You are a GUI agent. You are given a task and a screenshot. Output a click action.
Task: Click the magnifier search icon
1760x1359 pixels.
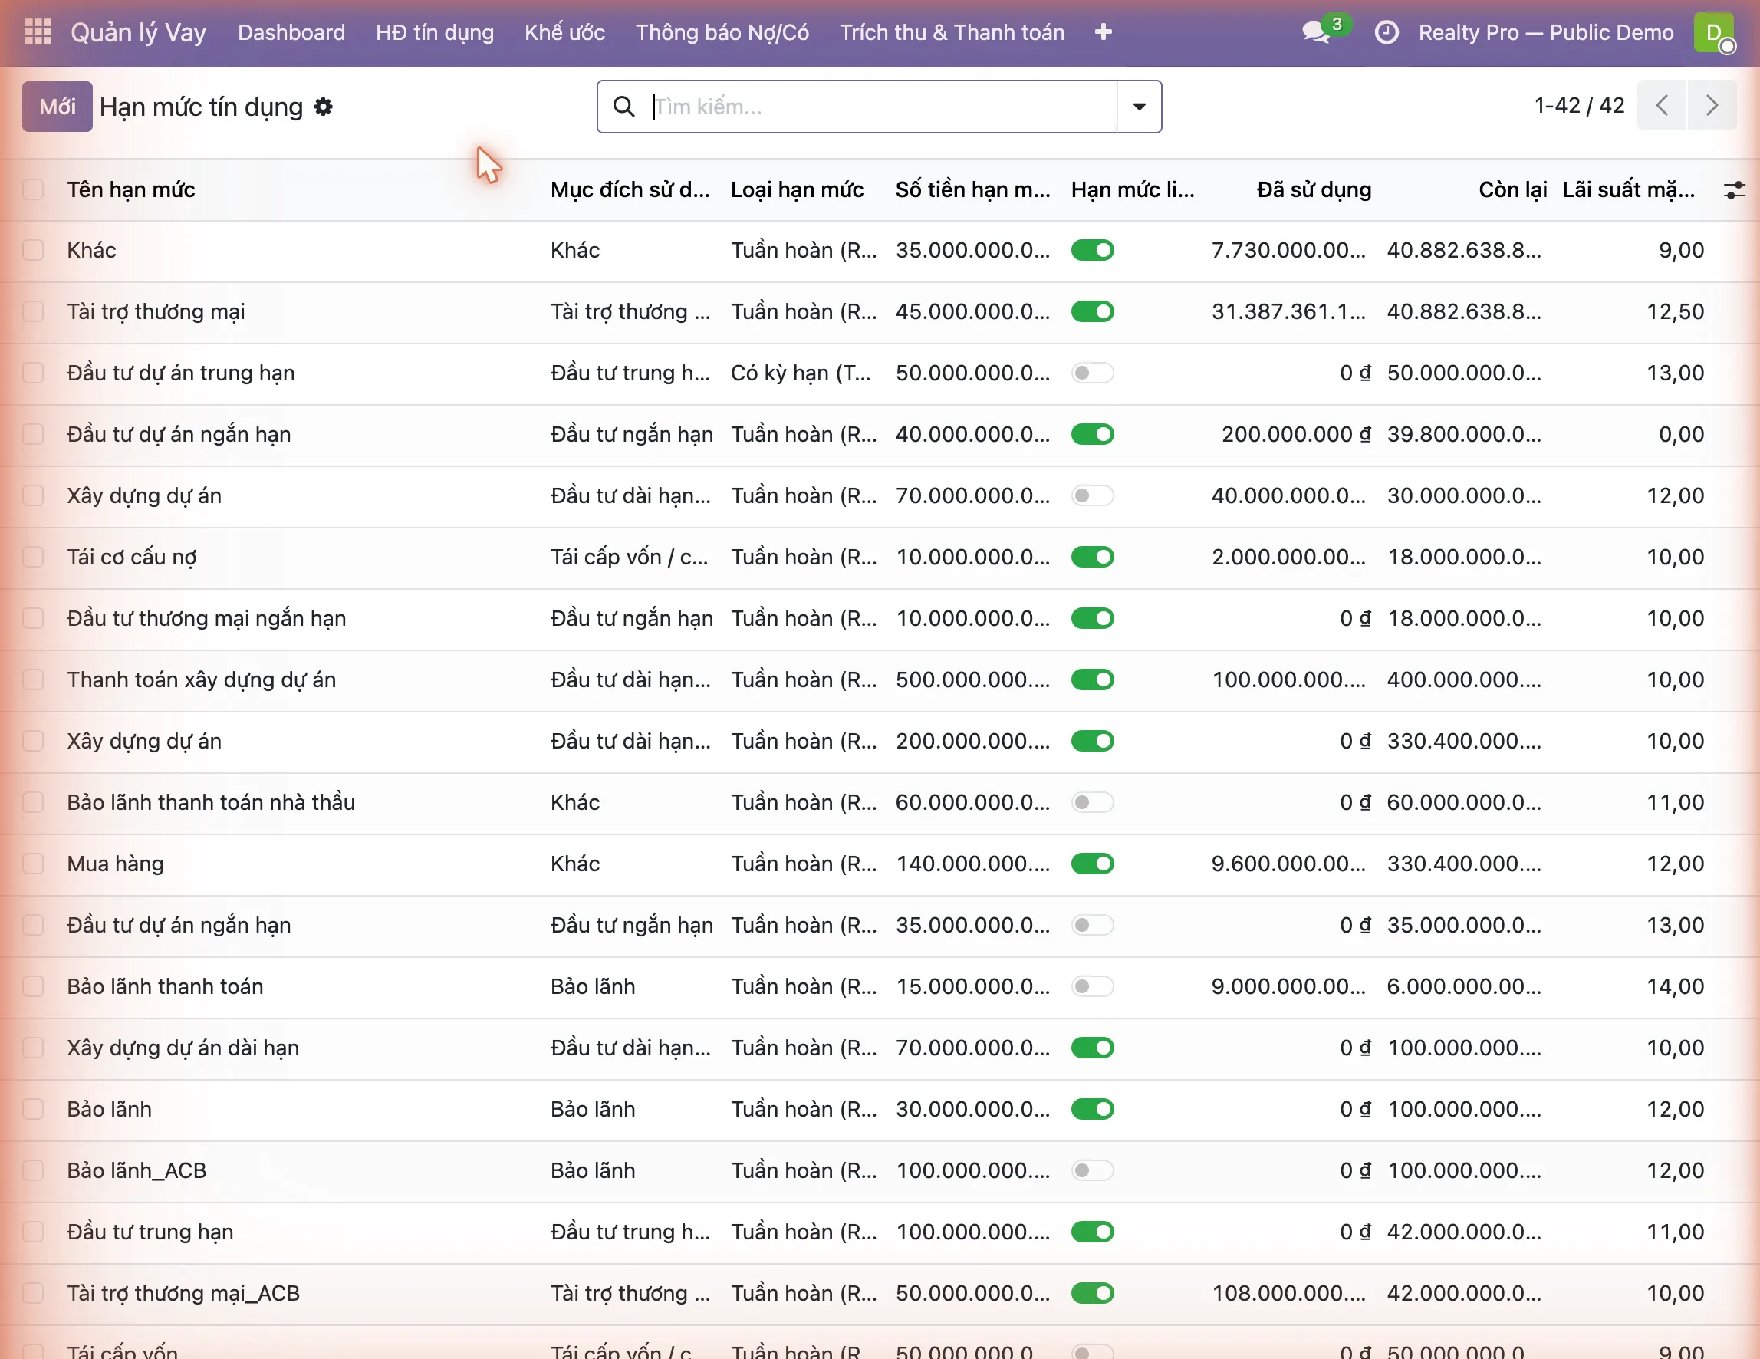(623, 107)
